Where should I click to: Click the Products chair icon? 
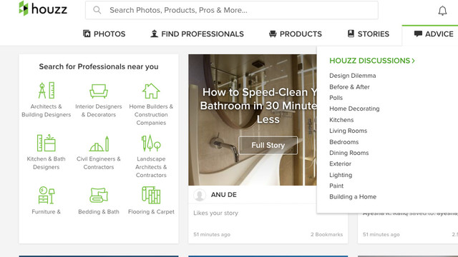pos(273,34)
